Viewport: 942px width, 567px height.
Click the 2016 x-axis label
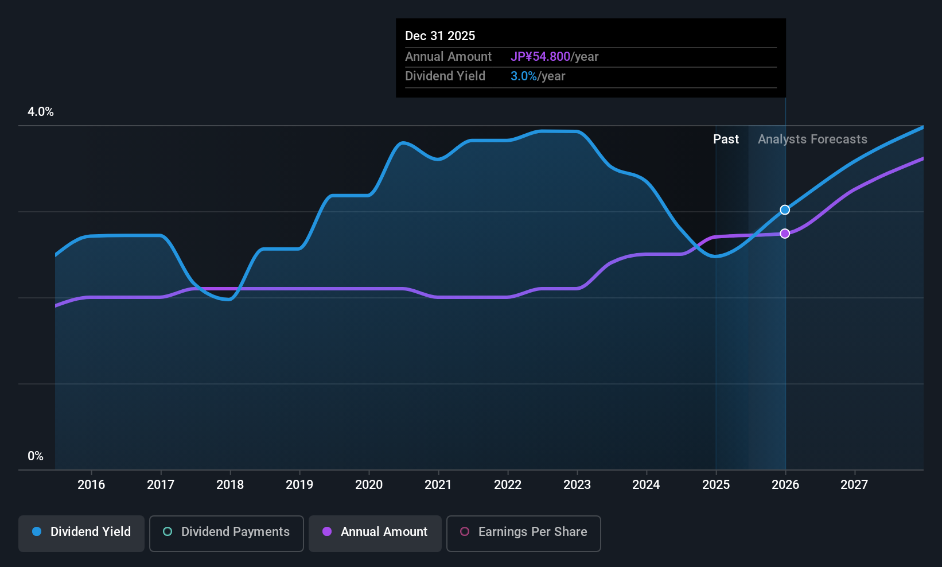(91, 484)
